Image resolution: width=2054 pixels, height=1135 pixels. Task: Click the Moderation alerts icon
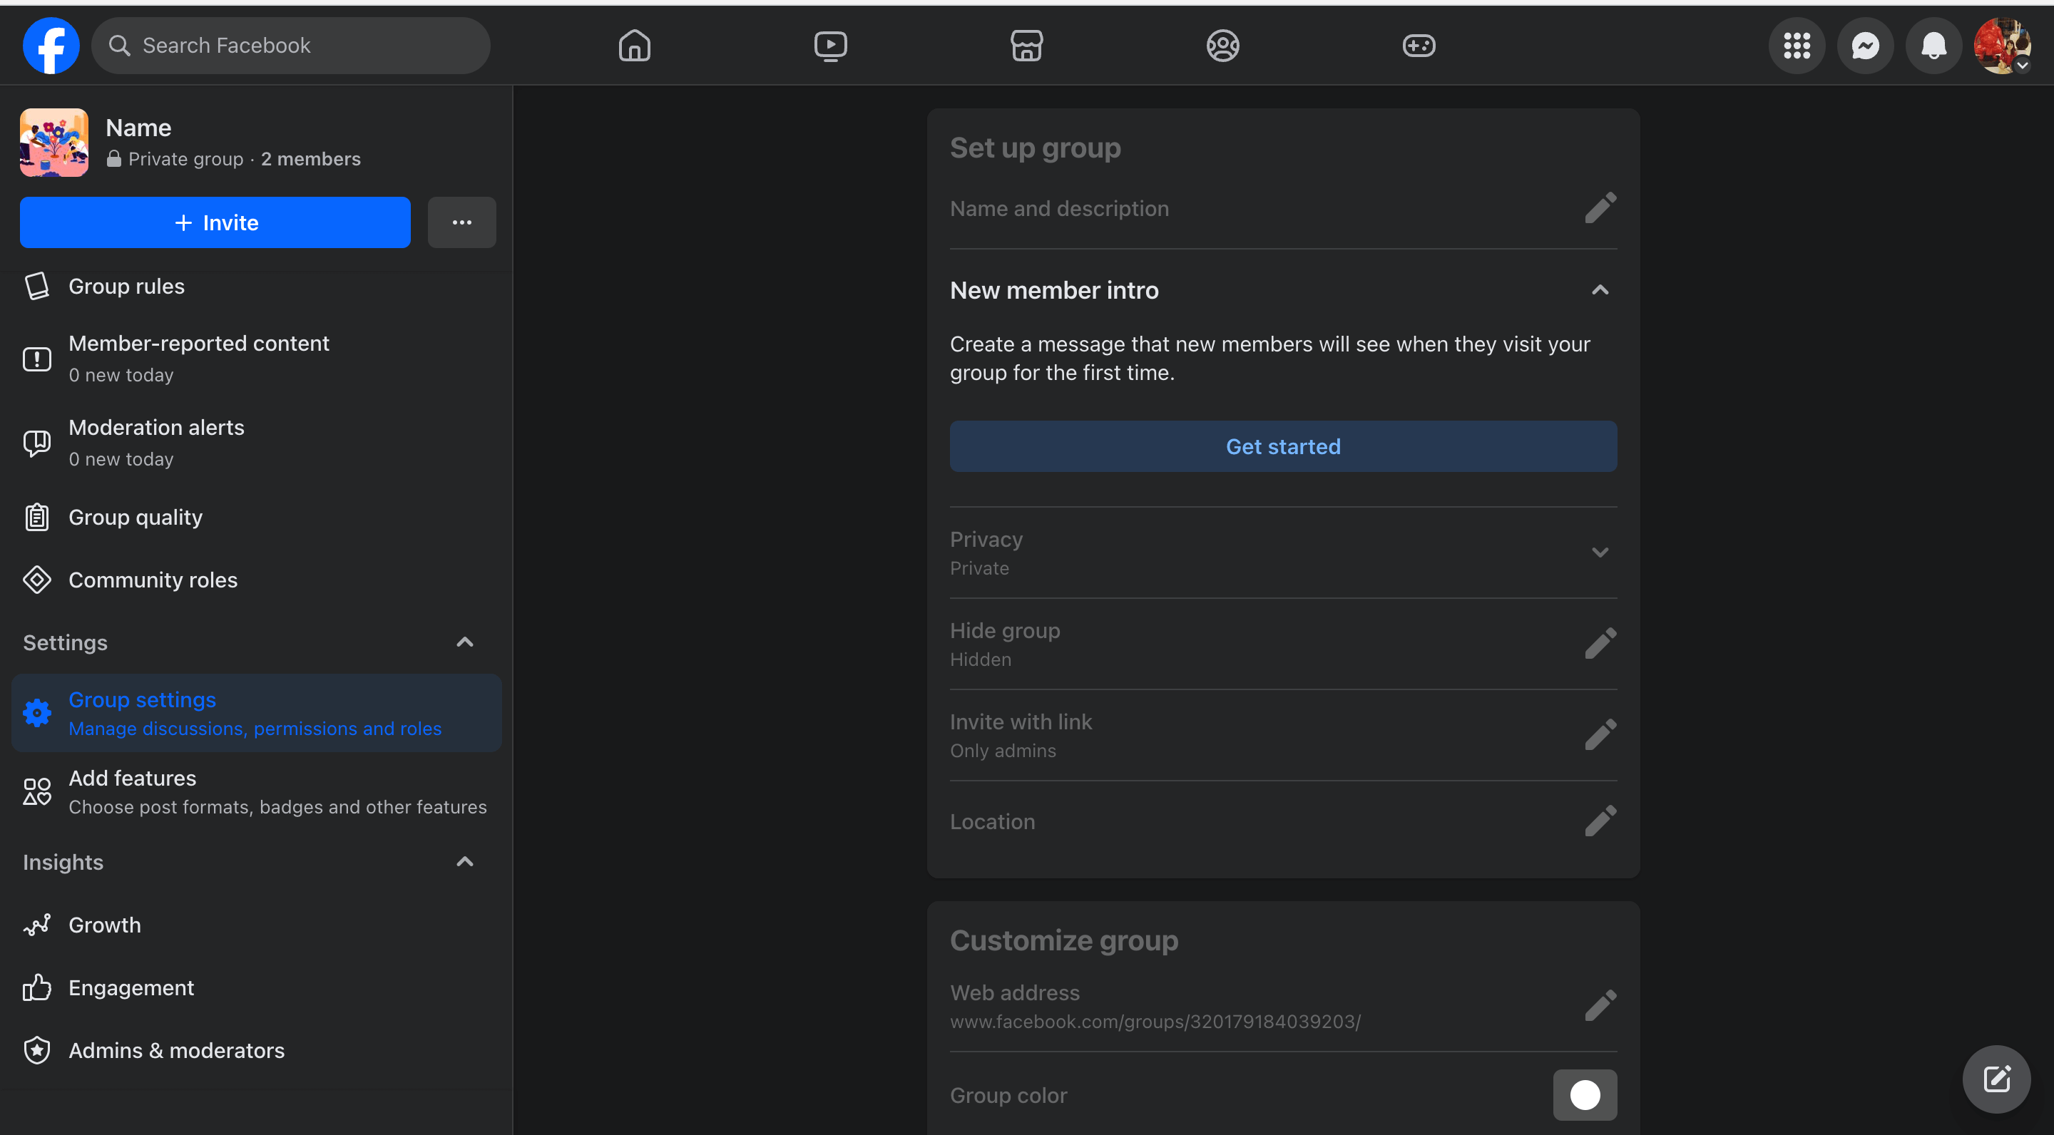pyautogui.click(x=36, y=441)
